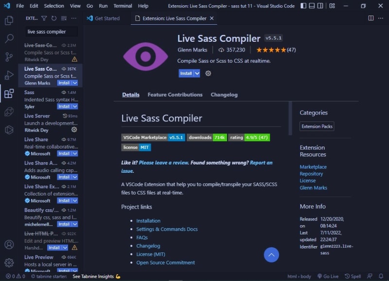Open the Explorer view in activity bar
The image size is (389, 281).
click(9, 20)
